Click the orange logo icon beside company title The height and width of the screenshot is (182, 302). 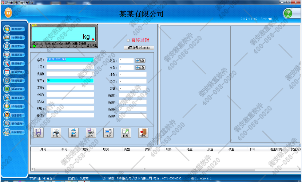pos(8,13)
